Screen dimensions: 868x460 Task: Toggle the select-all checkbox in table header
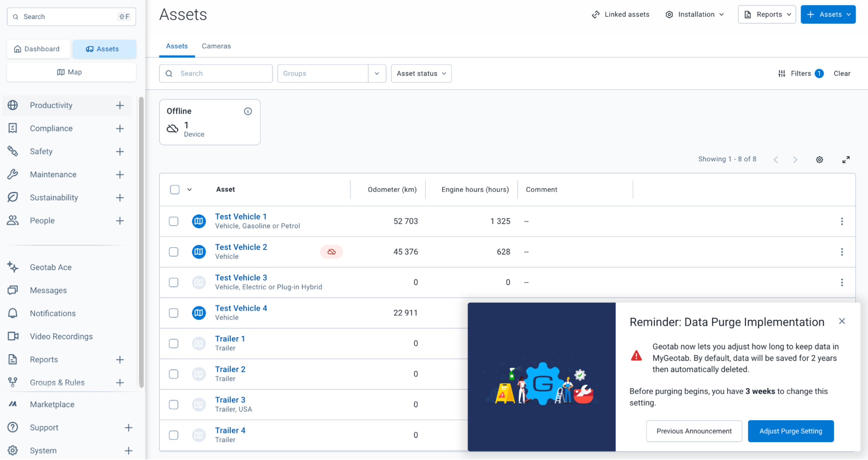pyautogui.click(x=174, y=190)
